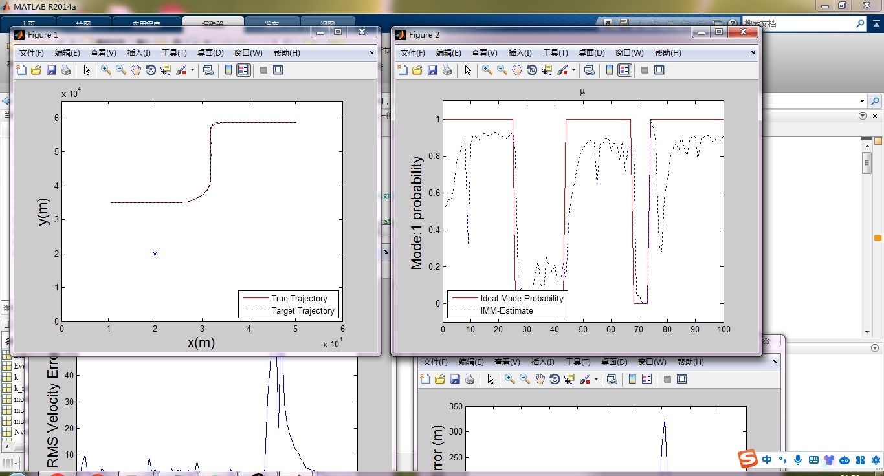The image size is (884, 476).
Task: Save Figure 1 using the floppy disk icon
Action: [51, 70]
